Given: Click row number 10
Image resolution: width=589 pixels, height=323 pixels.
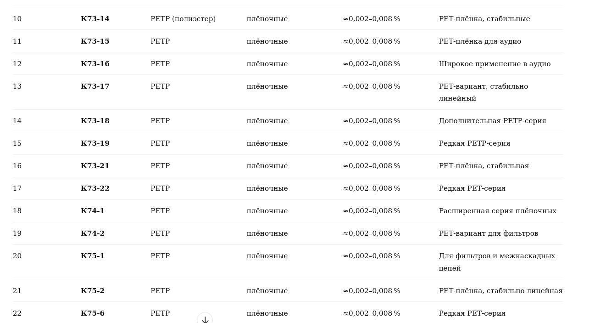Looking at the screenshot, I should (17, 19).
